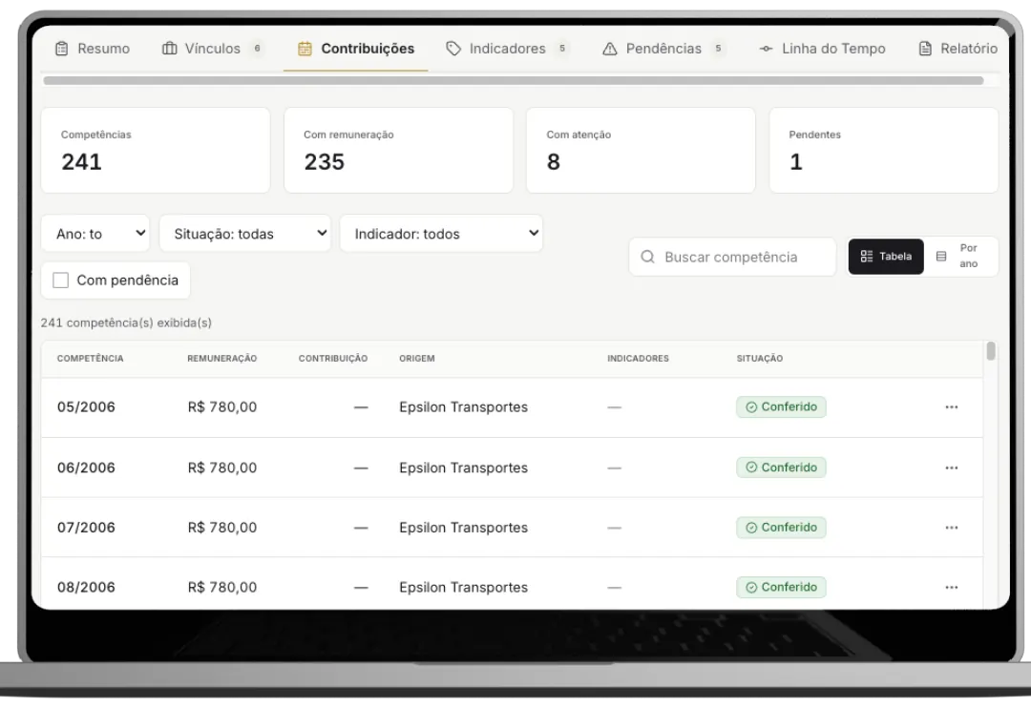Click R$ 780,00 in the 05/2006 row
The image size is (1031, 708).
tap(222, 407)
